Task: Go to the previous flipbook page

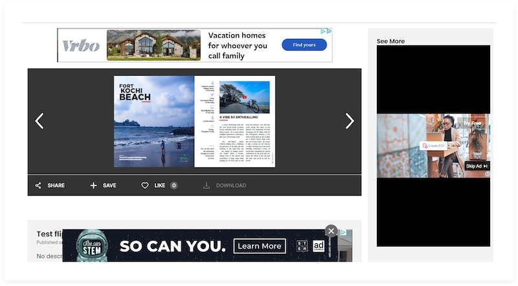Action: tap(39, 121)
